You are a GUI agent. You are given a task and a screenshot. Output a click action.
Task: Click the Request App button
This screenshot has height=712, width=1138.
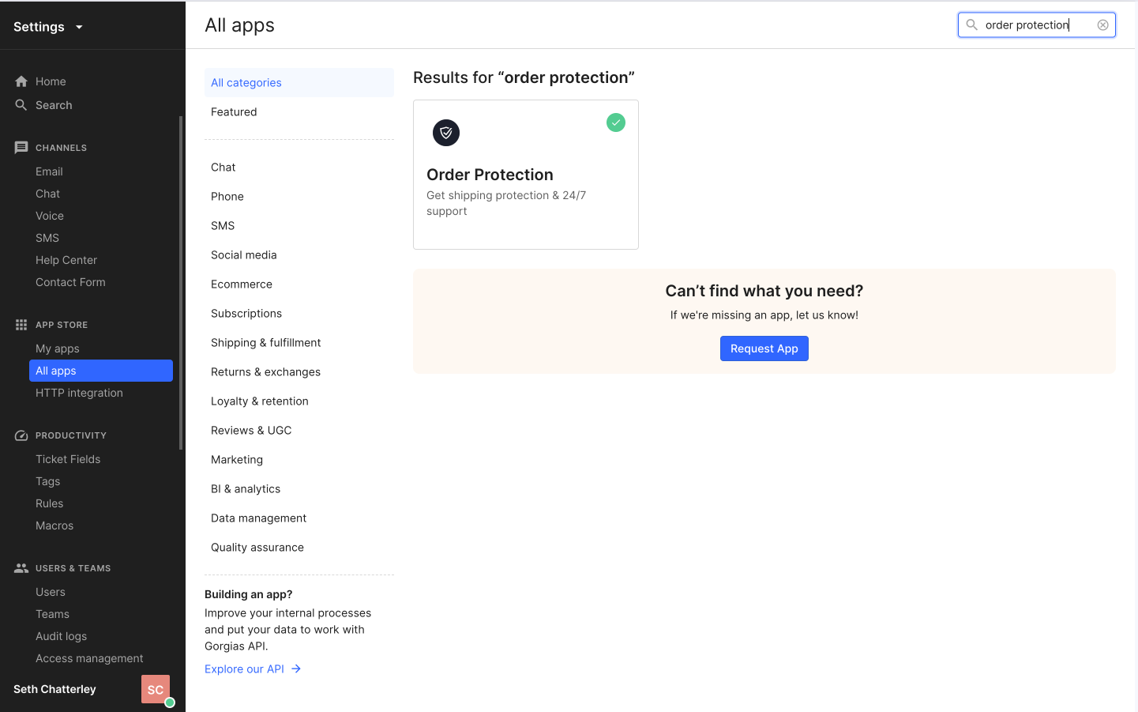tap(764, 348)
